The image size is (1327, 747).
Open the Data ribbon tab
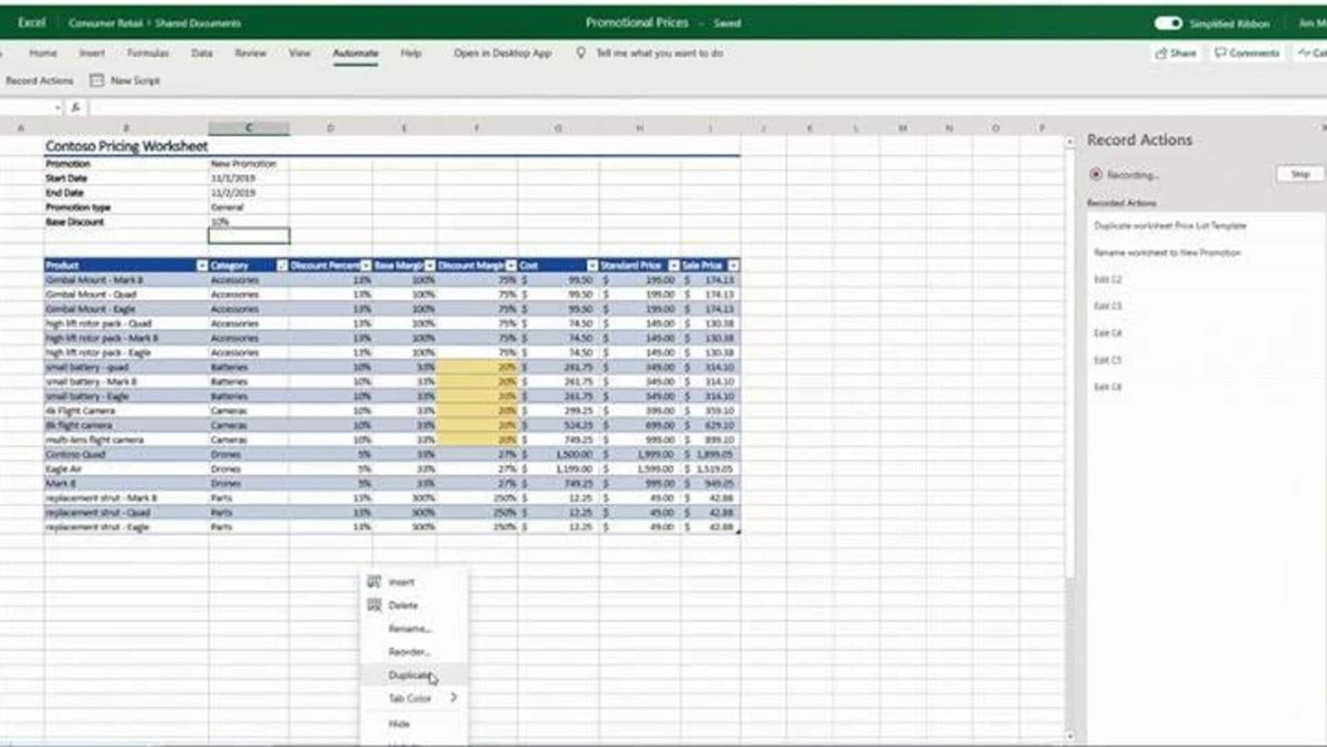pyautogui.click(x=202, y=53)
